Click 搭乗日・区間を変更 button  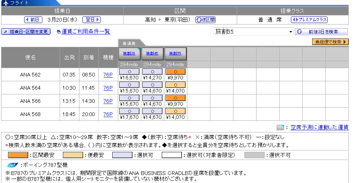point(26,31)
